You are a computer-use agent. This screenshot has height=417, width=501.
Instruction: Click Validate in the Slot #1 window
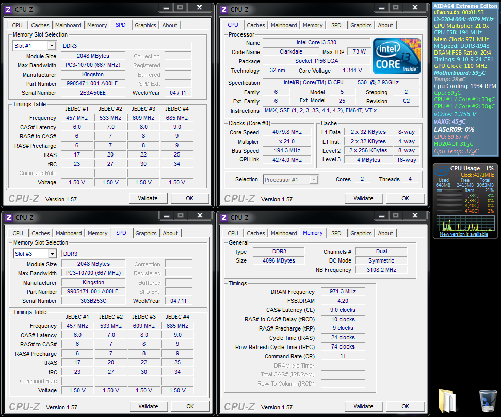pos(148,198)
